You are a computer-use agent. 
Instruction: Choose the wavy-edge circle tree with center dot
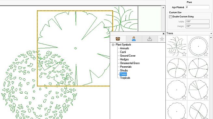[x=177, y=90]
